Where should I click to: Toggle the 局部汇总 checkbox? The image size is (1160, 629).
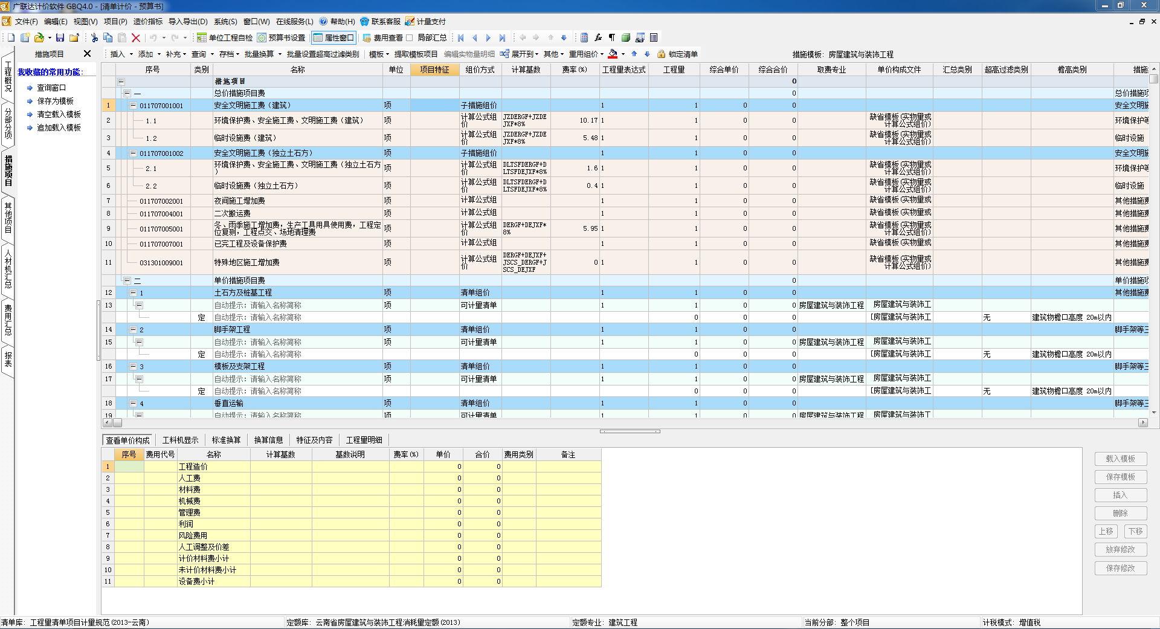409,37
